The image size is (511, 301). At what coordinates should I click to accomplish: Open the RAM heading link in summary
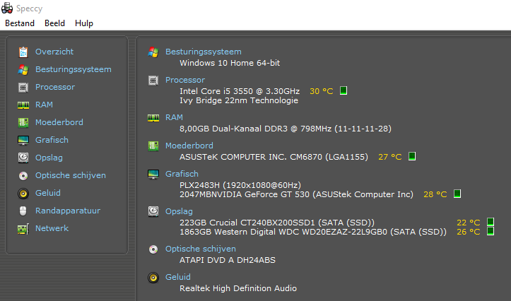174,117
